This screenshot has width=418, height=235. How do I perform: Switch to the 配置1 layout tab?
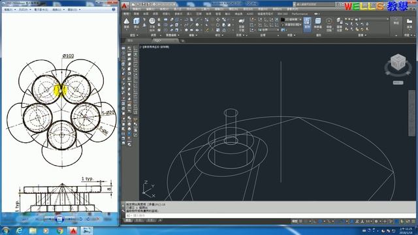click(139, 221)
